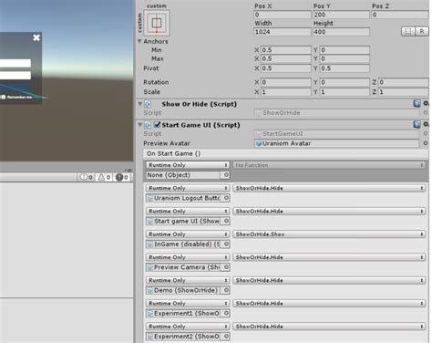This screenshot has width=432, height=343.
Task: Open Start Game UI component gear menu
Action: point(427,124)
